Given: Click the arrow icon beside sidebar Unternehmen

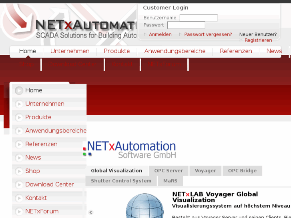Looking at the screenshot, I should 19,104.
